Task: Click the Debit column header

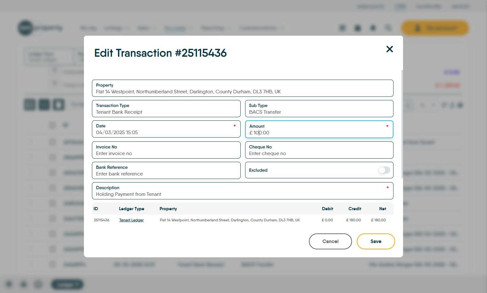Action: (327, 209)
